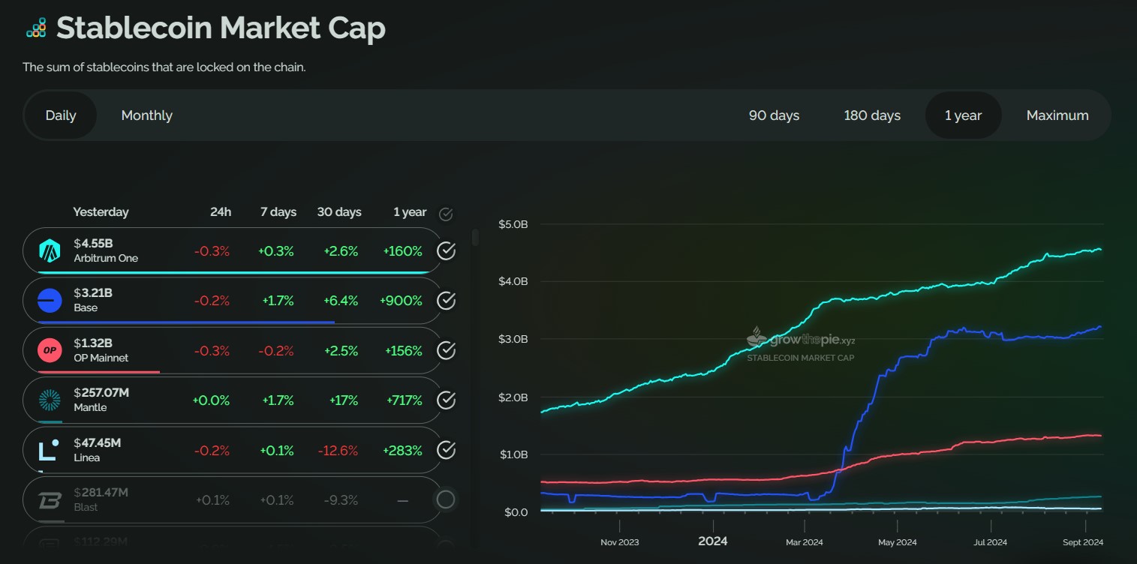Viewport: 1137px width, 564px height.
Task: Click Base's $3.21B value
Action: click(x=93, y=293)
